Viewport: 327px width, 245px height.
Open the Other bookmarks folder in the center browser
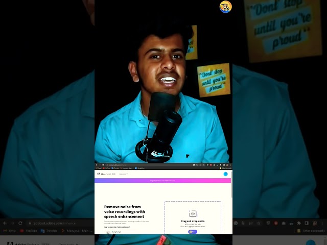pos(226,168)
